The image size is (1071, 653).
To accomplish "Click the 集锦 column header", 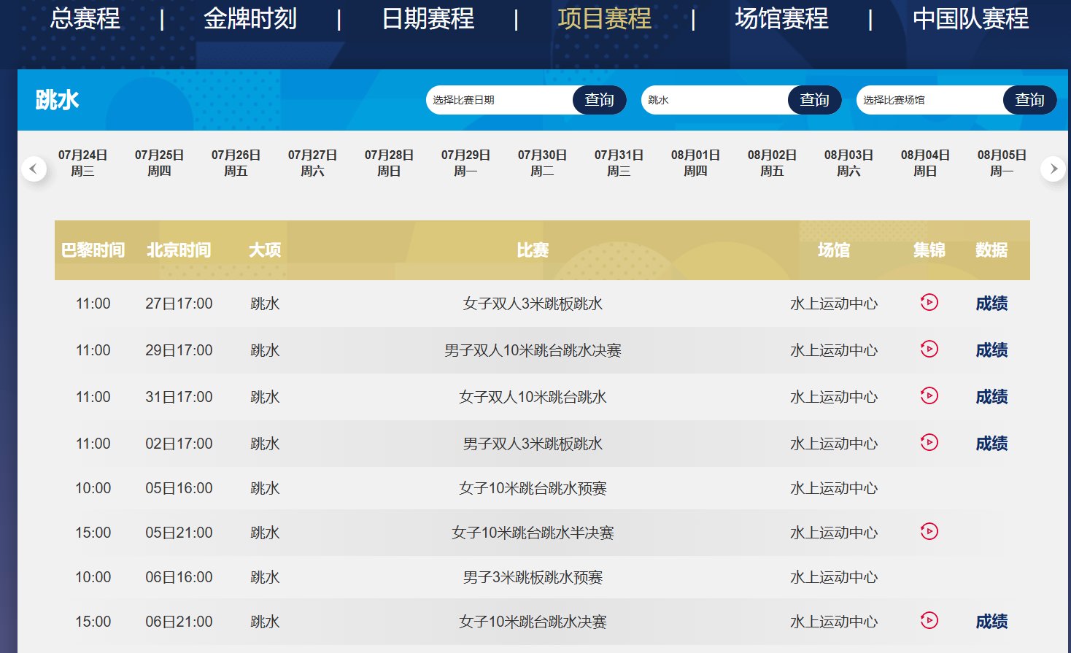I will (929, 250).
